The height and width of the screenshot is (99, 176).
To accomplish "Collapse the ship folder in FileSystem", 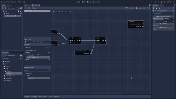I will [x=3, y=69].
